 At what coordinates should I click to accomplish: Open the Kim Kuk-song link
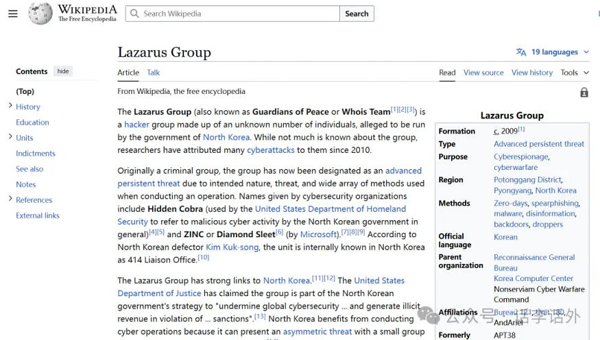(232, 247)
